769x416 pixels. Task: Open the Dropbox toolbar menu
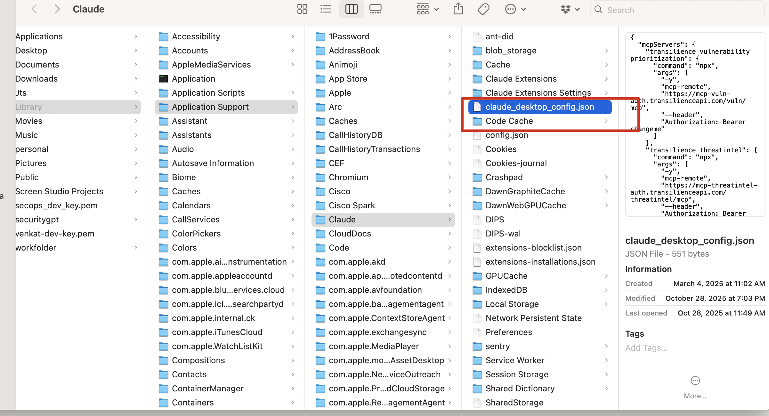point(570,9)
